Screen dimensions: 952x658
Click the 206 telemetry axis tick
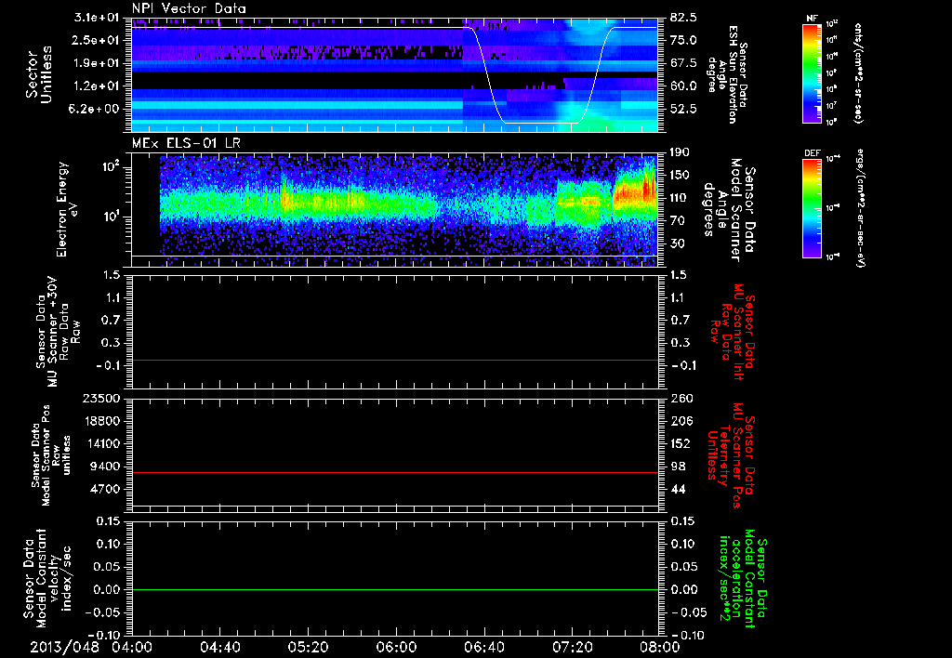tap(680, 421)
